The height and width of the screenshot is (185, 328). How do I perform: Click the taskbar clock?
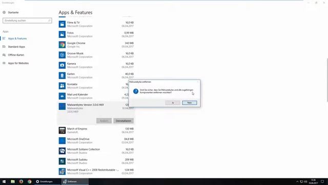(313, 181)
